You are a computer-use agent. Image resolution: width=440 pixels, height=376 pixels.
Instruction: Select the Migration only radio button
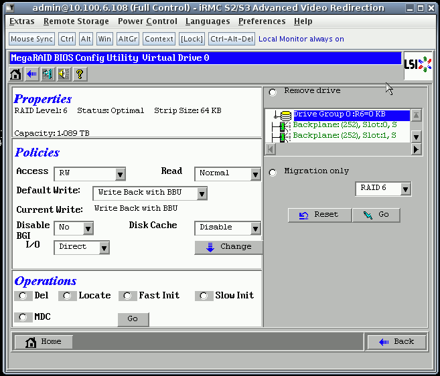pos(273,172)
